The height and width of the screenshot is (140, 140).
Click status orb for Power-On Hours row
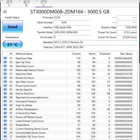tap(5, 78)
